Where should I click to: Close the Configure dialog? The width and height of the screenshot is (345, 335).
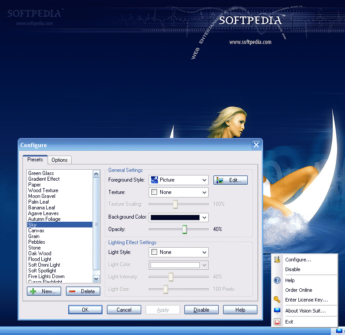(x=256, y=145)
